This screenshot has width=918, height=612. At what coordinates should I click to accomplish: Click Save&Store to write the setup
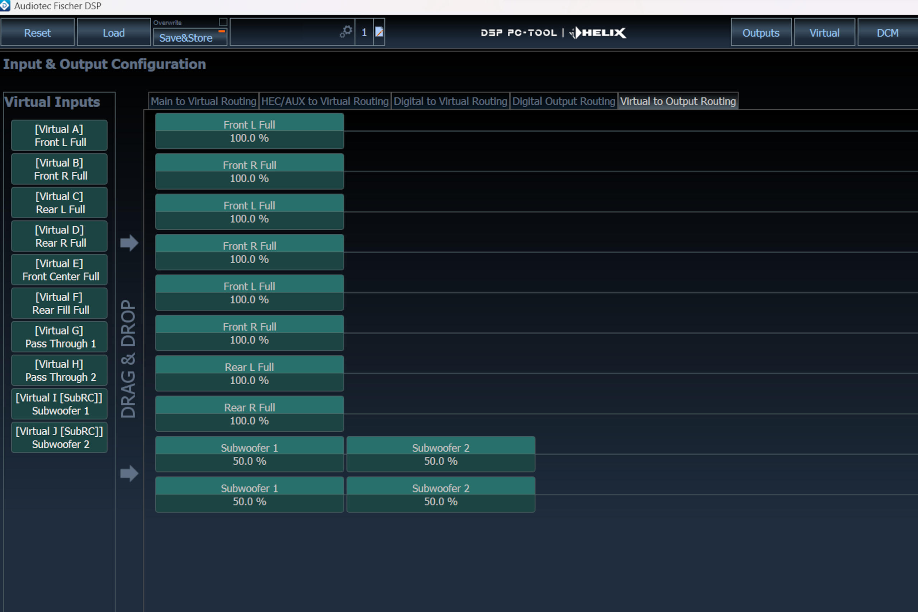pos(186,38)
